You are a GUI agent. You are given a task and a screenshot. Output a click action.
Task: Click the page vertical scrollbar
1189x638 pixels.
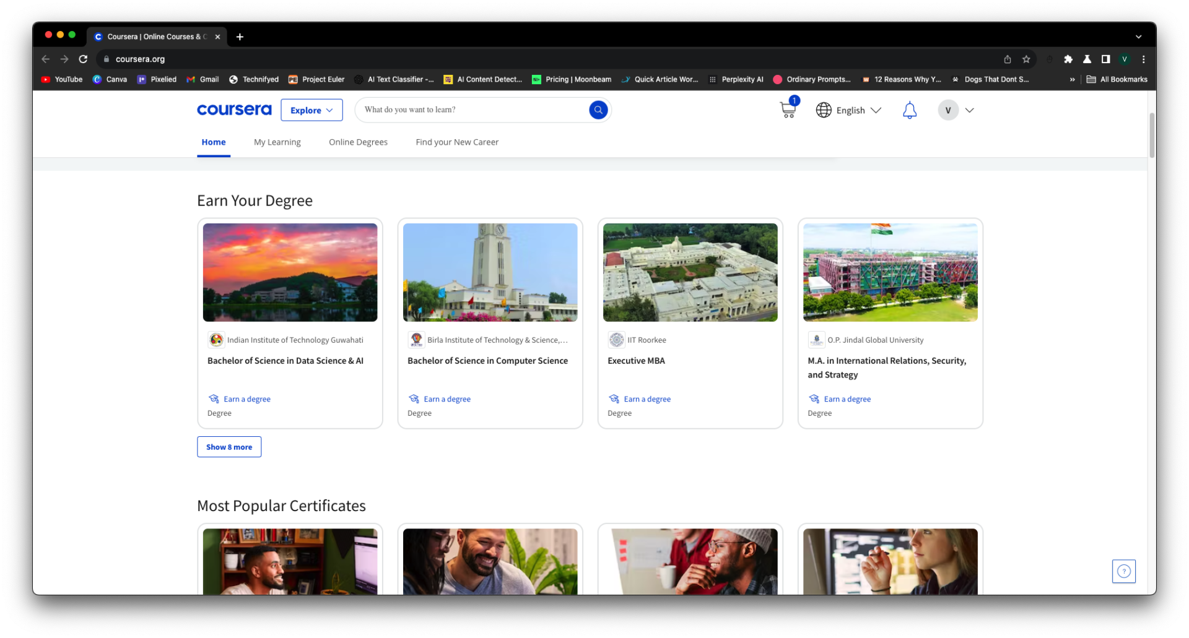coord(1152,135)
